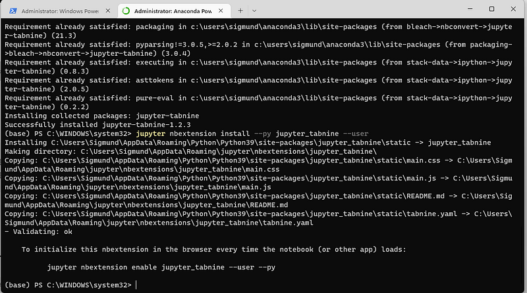
Task: Click the 'Copying:' line for tabnine.yaml
Action: click(x=258, y=218)
